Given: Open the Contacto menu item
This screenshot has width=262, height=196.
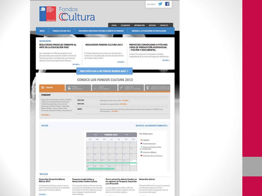Looking at the screenshot, I should coord(164,25).
